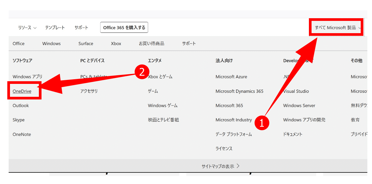The width and height of the screenshot is (372, 184).
Task: Open the 映画とテレビ番組 link
Action: coord(163,120)
